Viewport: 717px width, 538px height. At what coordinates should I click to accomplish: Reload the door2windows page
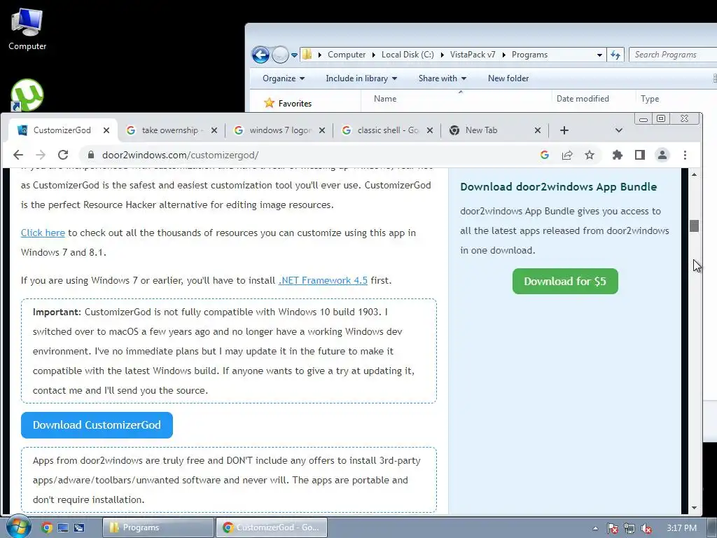[x=63, y=155]
